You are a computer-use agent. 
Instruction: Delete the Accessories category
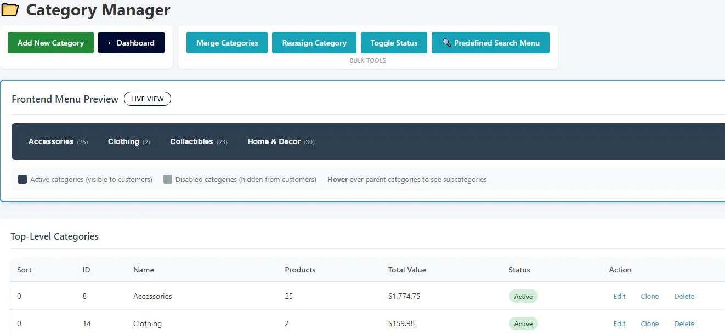tap(684, 296)
